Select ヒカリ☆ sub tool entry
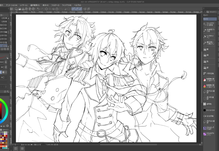The height and width of the screenshot is (151, 219). point(4,22)
